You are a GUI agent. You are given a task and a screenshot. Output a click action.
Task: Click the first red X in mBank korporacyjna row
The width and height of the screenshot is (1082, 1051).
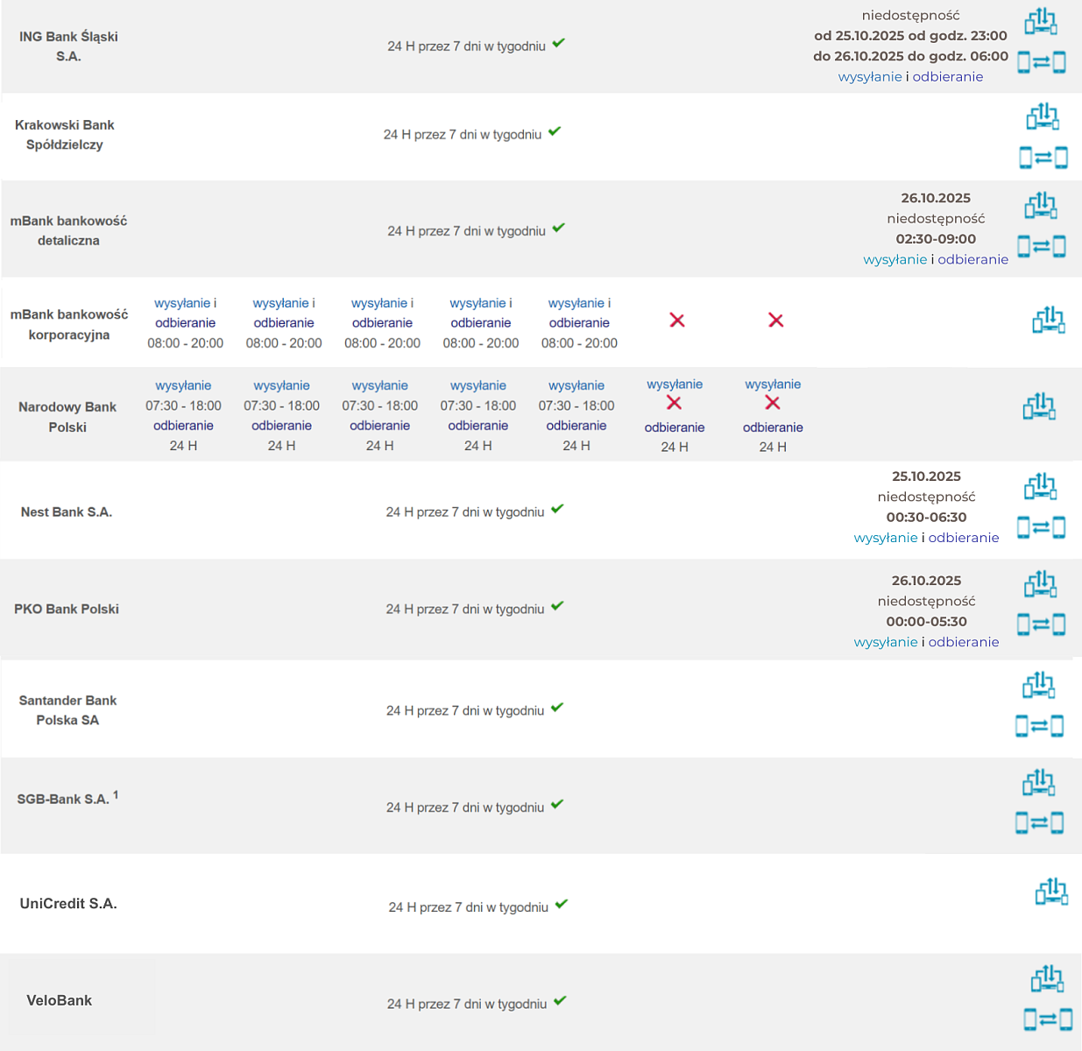click(677, 321)
